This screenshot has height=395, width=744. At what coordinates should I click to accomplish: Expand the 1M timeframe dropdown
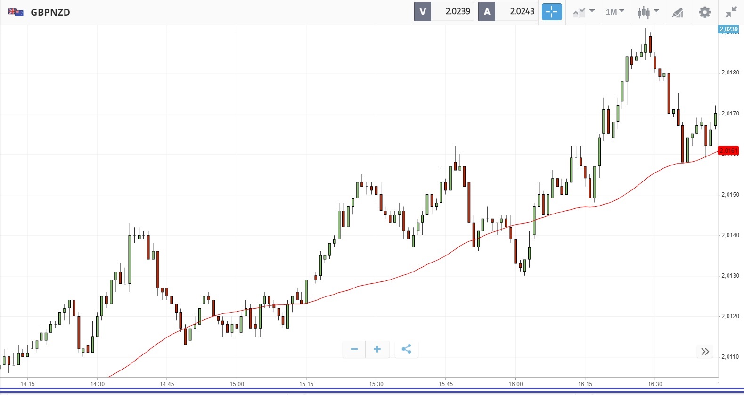tap(615, 12)
